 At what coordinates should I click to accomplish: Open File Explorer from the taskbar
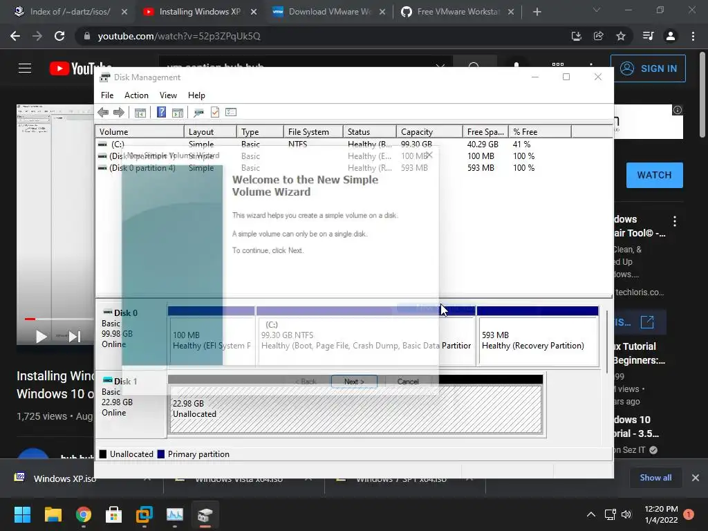tap(53, 514)
